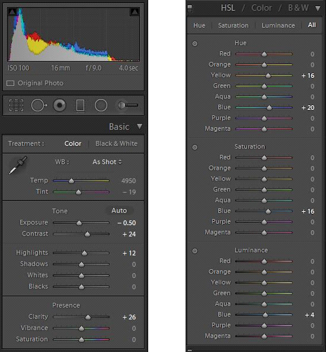Switch to the Luminance tab

coord(278,25)
